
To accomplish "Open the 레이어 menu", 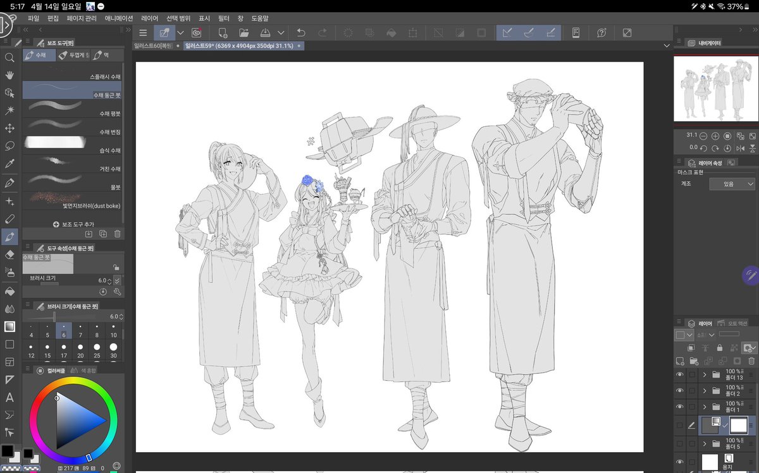I will (x=150, y=18).
